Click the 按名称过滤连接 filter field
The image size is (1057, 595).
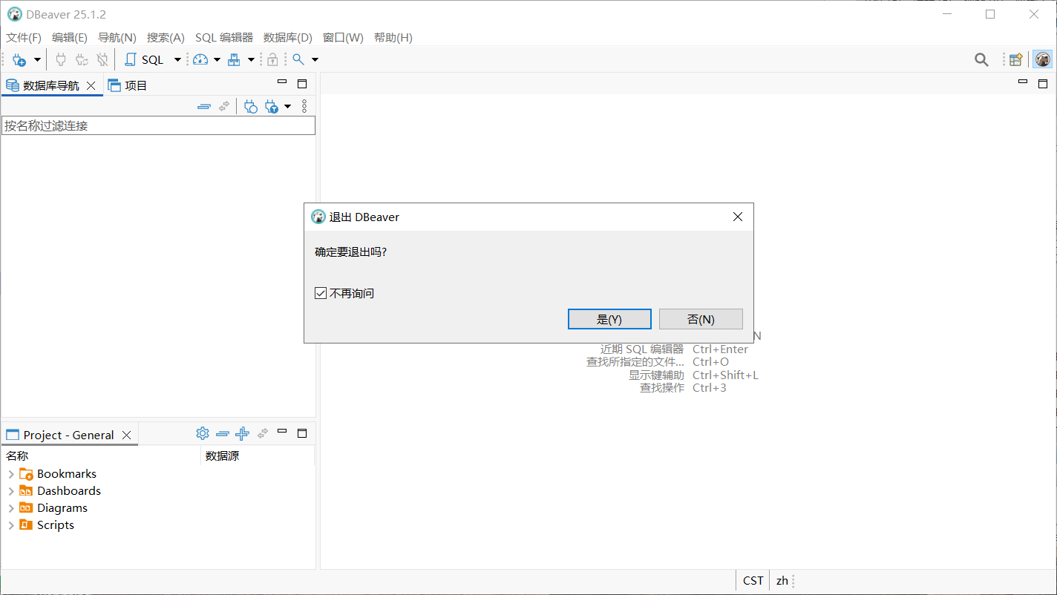158,126
